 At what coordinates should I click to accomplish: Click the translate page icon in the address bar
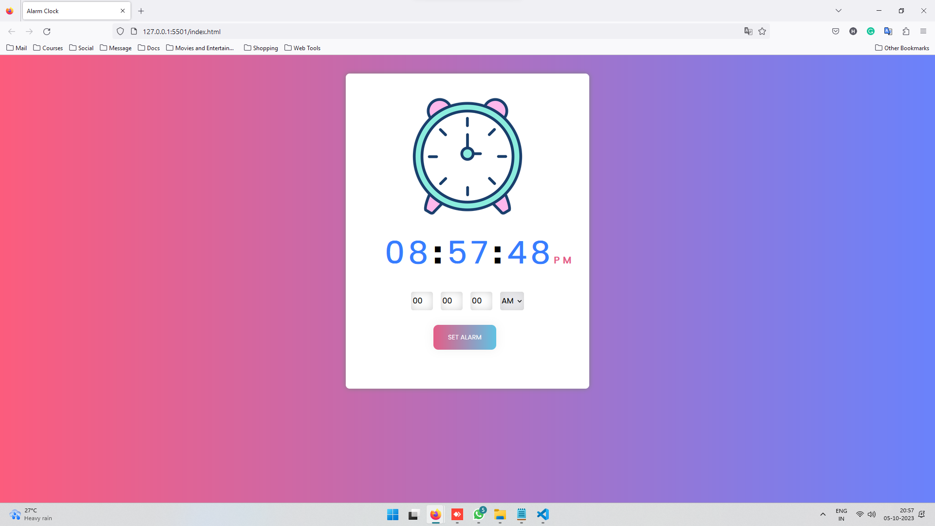click(748, 32)
